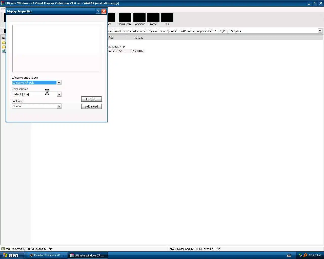
Task: Click the 270C8A07 CRC value
Action: click(x=137, y=51)
